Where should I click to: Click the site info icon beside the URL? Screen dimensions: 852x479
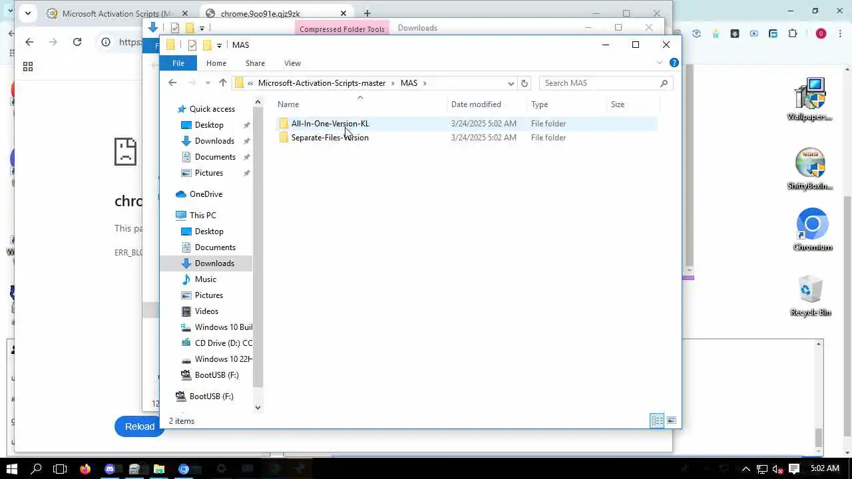106,42
